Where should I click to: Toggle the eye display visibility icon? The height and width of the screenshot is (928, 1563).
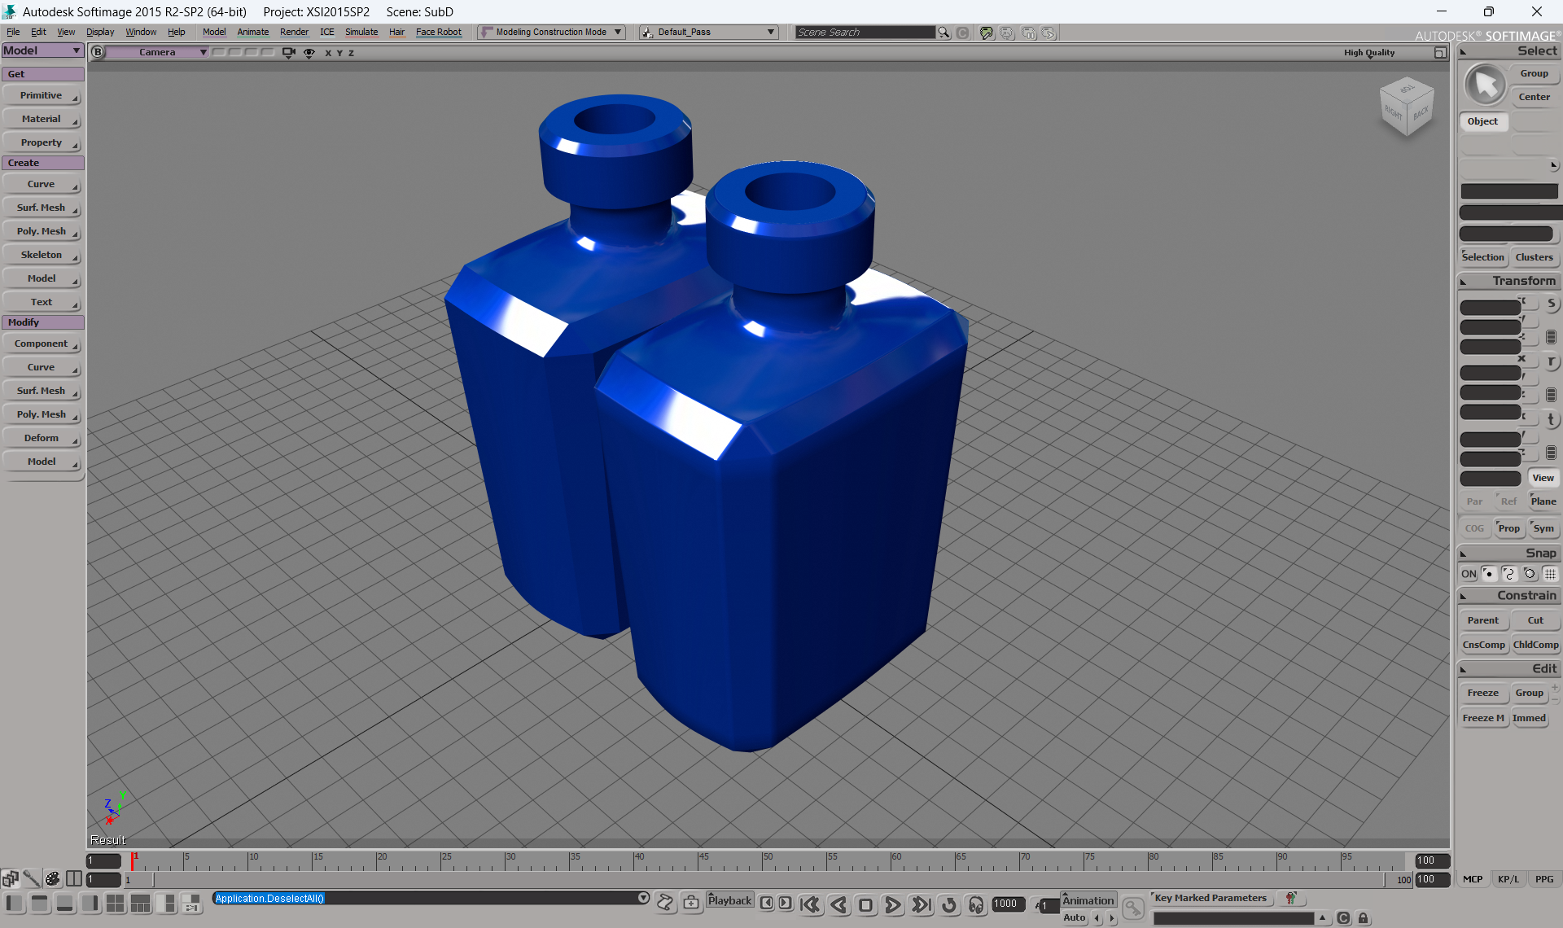[x=309, y=52]
